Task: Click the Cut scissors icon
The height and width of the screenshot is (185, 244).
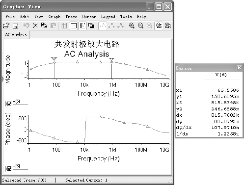Action: (x=35, y=26)
